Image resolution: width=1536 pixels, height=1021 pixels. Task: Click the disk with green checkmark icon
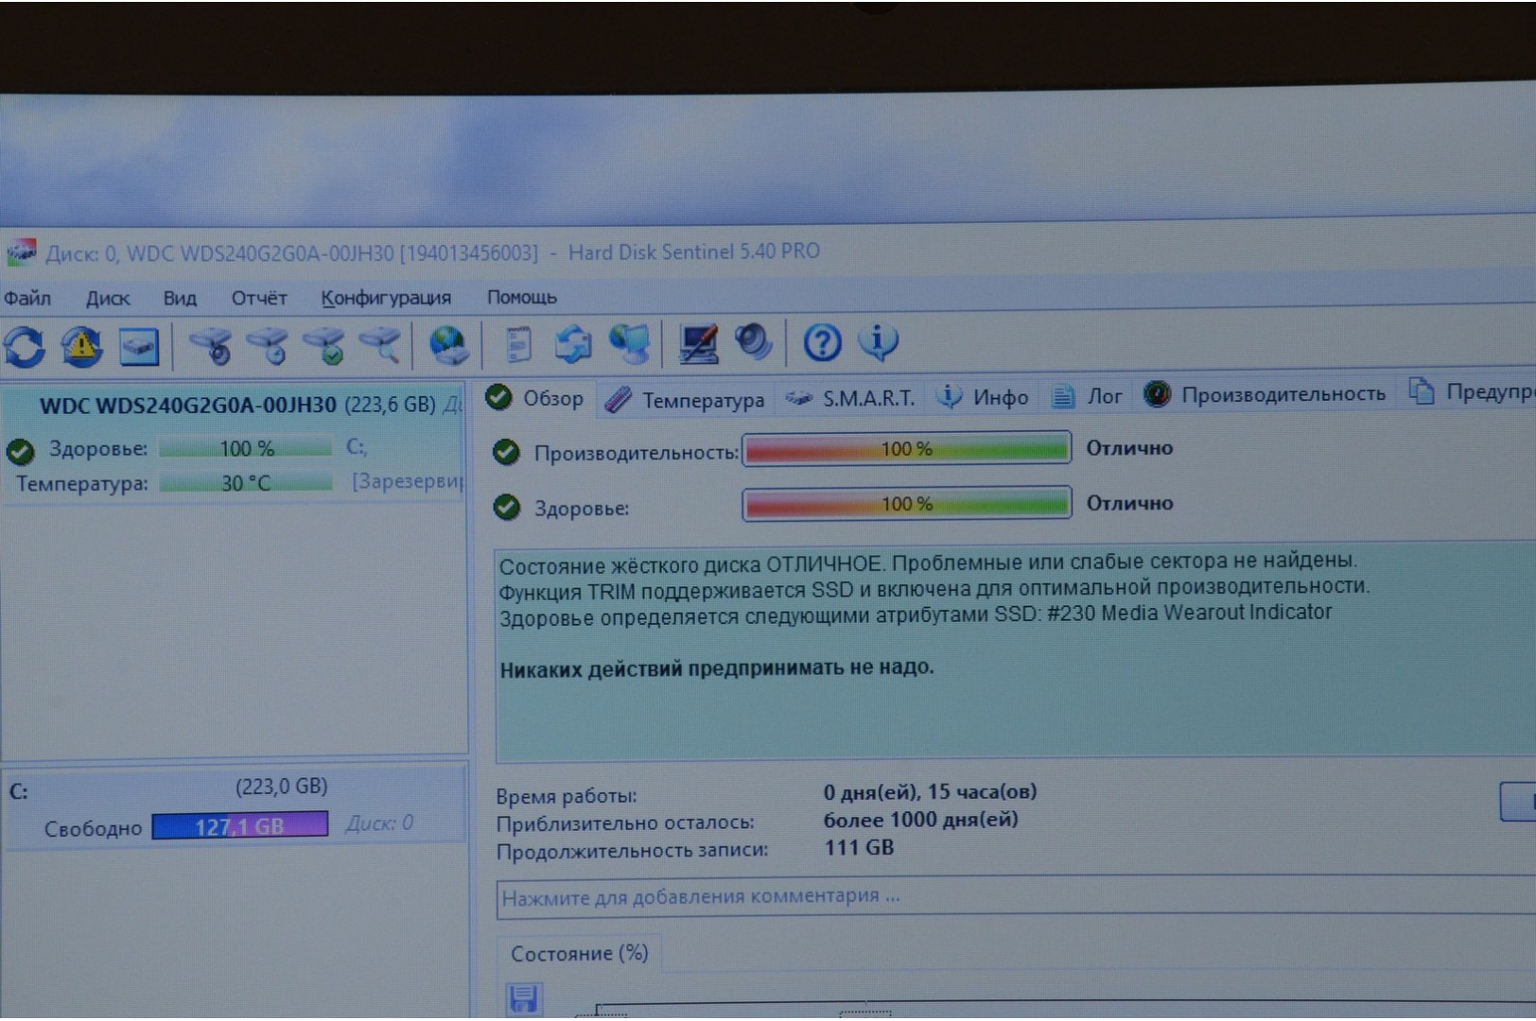point(325,346)
